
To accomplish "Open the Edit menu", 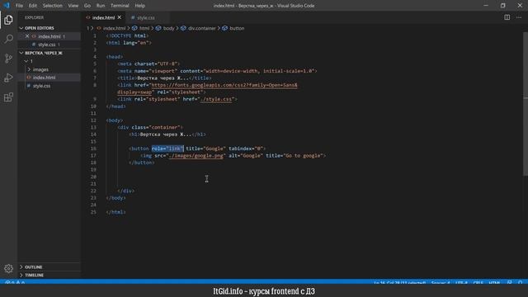I will 33,6.
